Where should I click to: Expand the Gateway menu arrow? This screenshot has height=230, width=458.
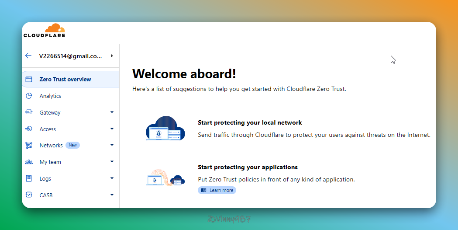pyautogui.click(x=112, y=112)
